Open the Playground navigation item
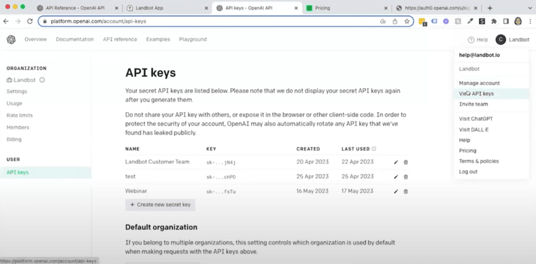Screen dimensions: 536x264 coord(193,39)
